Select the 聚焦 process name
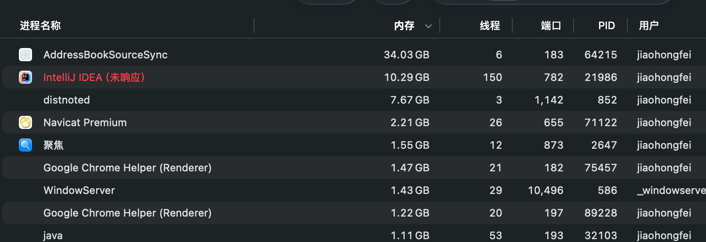The height and width of the screenshot is (242, 706). pos(53,145)
